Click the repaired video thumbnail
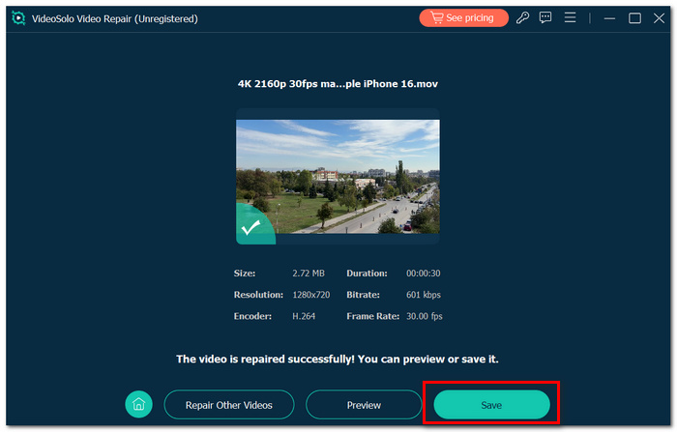Viewport: 677px width, 432px height. coord(338,177)
